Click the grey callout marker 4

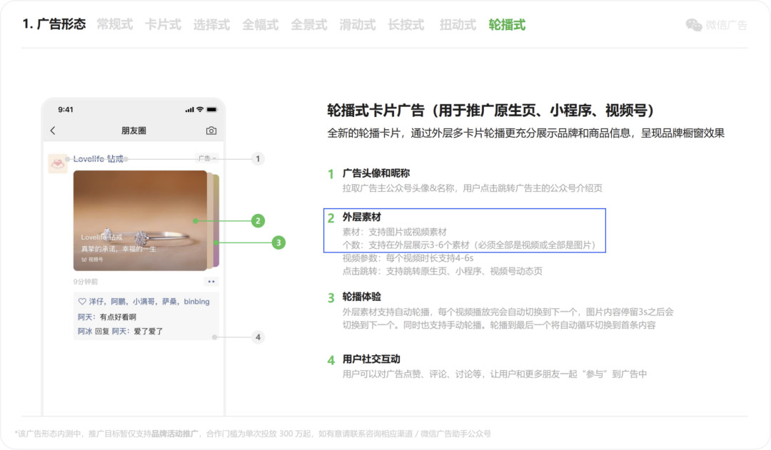point(258,337)
